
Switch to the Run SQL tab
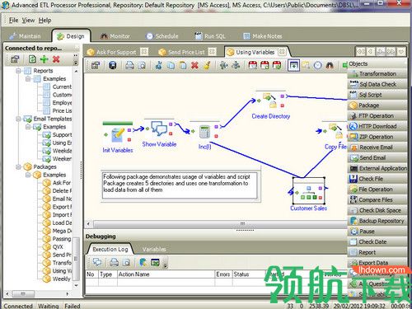(x=210, y=36)
